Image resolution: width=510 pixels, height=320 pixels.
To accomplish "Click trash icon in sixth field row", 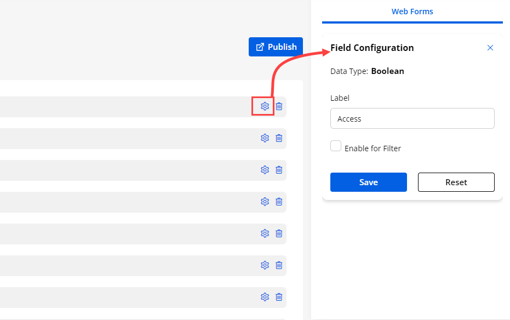I will pyautogui.click(x=279, y=265).
